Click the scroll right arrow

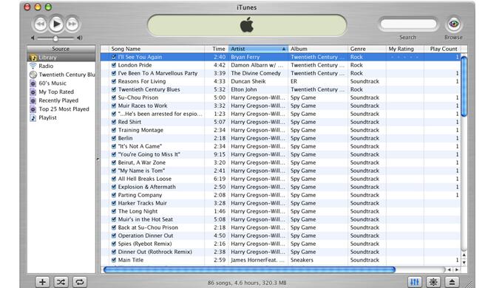tap(456, 270)
